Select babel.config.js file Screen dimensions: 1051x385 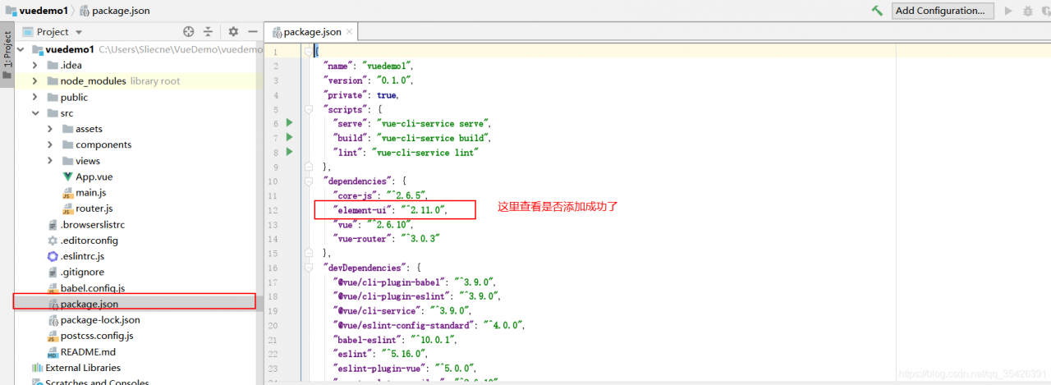(93, 288)
